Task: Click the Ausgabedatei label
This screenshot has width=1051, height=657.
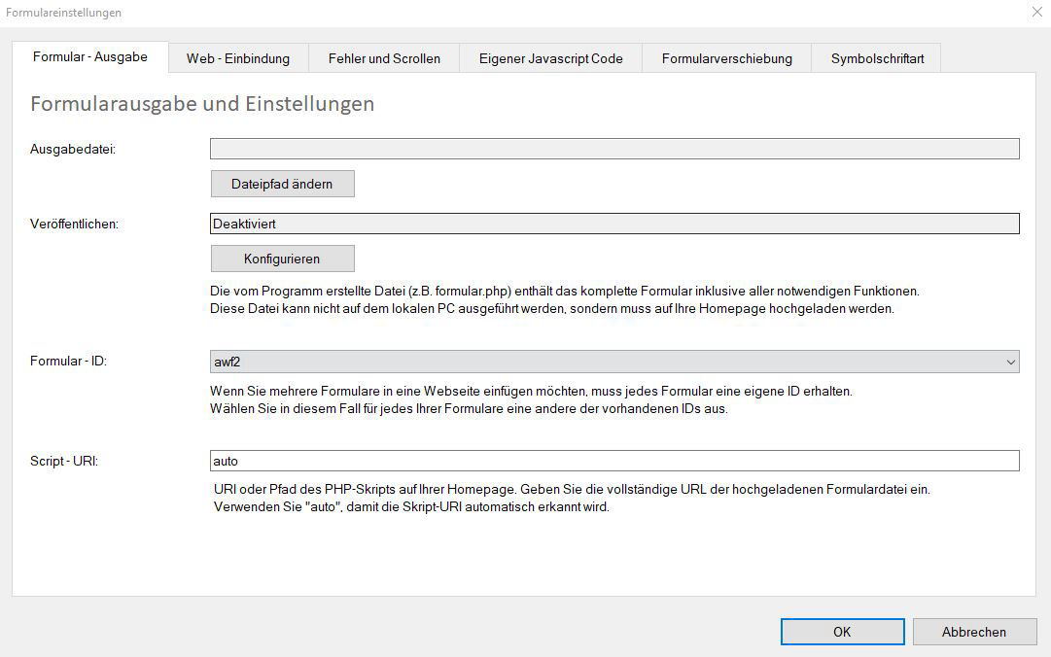Action: coord(73,149)
